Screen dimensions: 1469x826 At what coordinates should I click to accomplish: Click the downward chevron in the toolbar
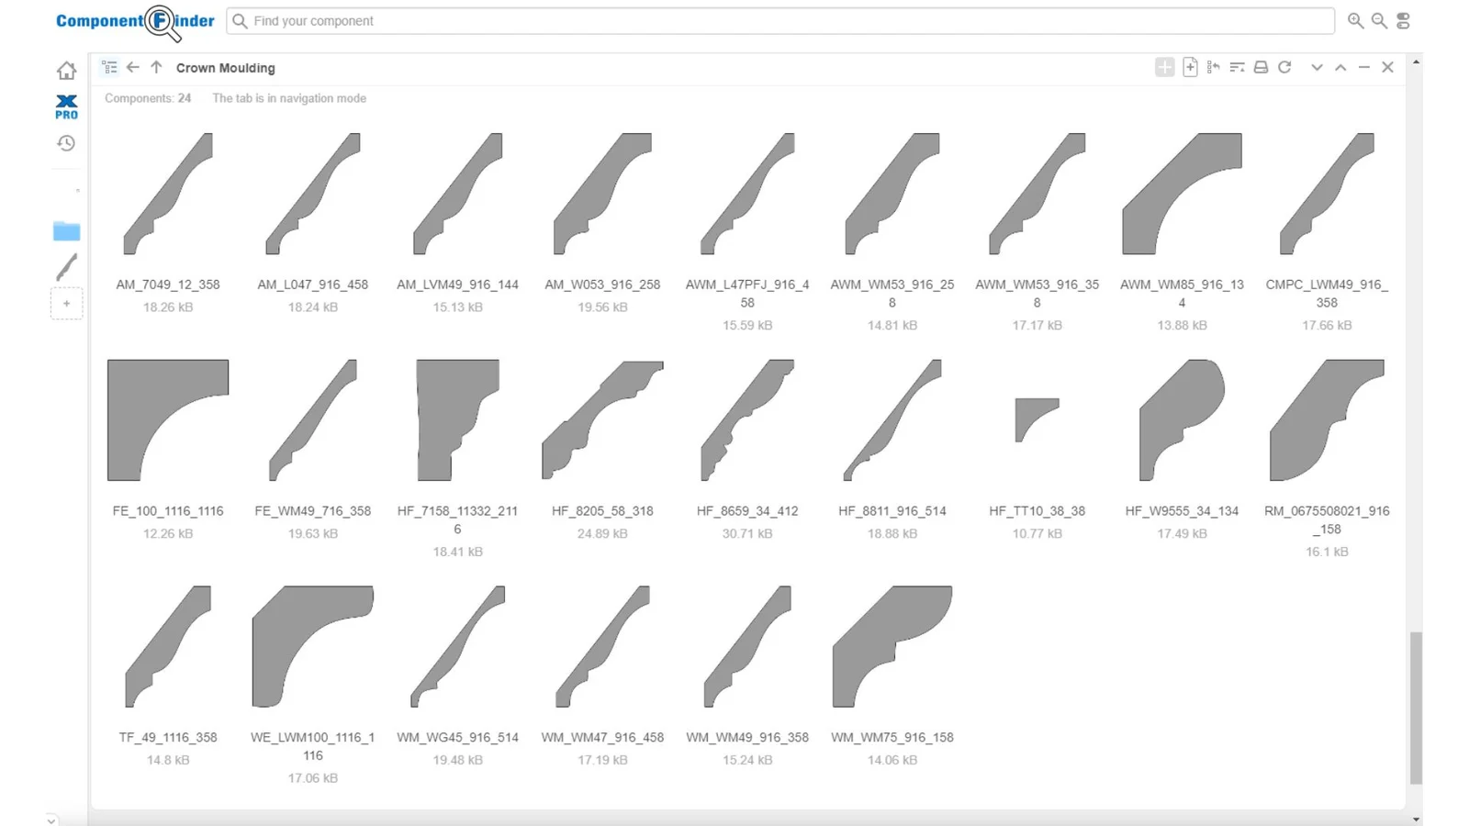coord(1317,67)
